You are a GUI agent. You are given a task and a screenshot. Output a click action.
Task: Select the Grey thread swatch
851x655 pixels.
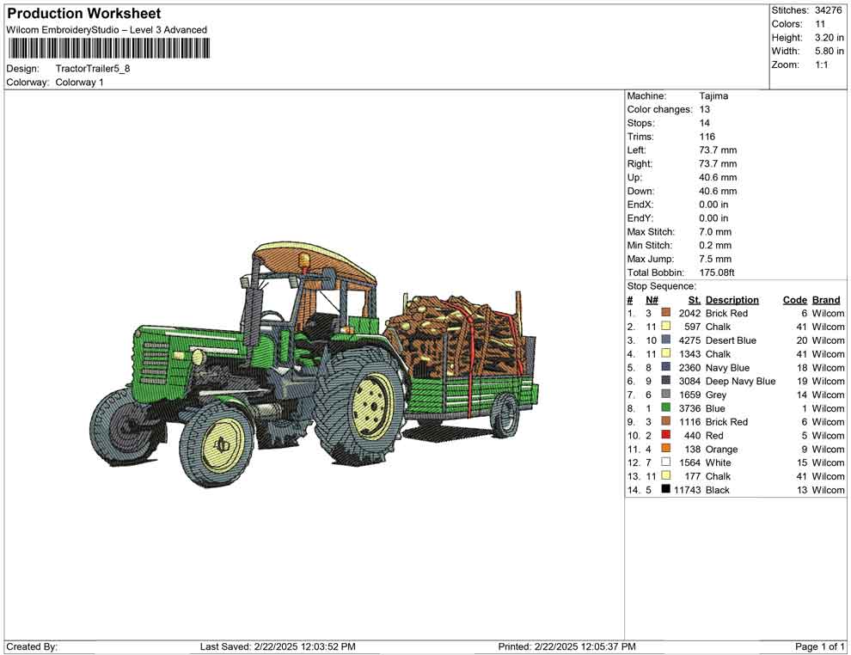coord(666,395)
